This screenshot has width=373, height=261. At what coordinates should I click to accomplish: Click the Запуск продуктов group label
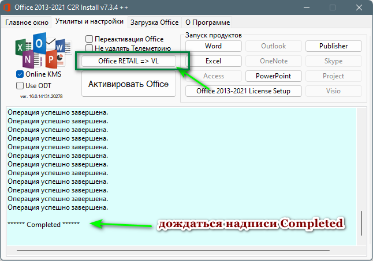[214, 35]
